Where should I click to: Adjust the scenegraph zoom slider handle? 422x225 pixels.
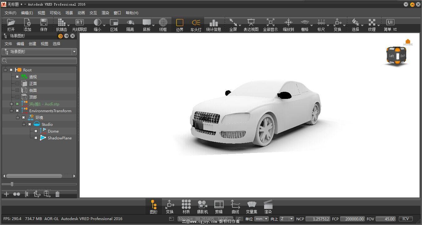pos(12,184)
